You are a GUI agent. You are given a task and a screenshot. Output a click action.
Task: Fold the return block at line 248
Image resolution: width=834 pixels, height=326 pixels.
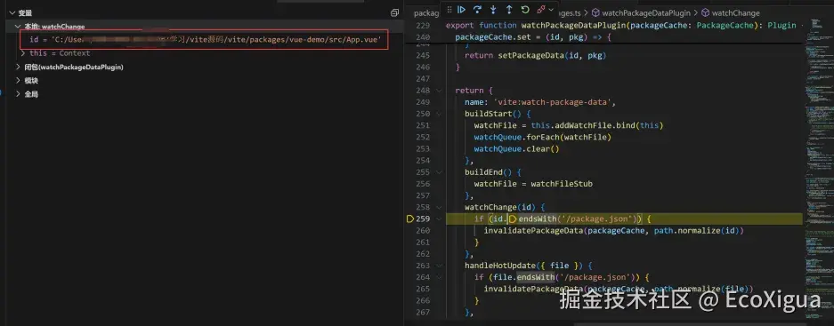click(x=439, y=91)
